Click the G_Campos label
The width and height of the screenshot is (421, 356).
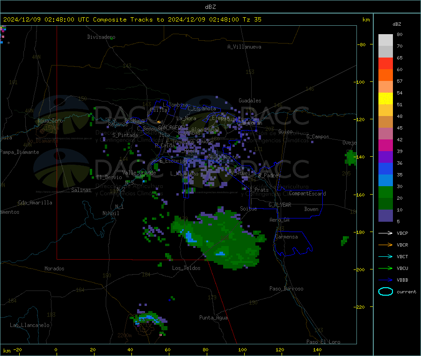coord(318,137)
